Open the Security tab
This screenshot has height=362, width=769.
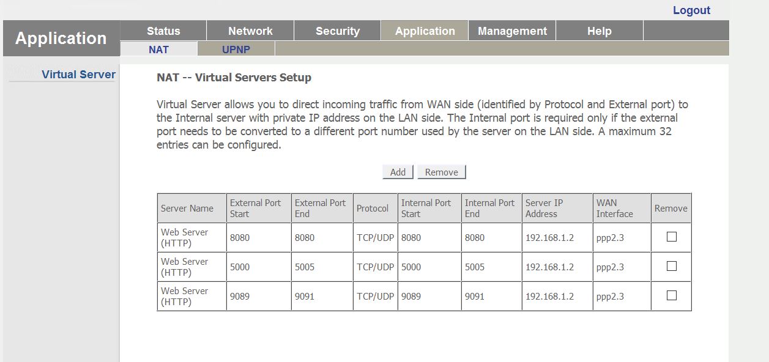[338, 31]
